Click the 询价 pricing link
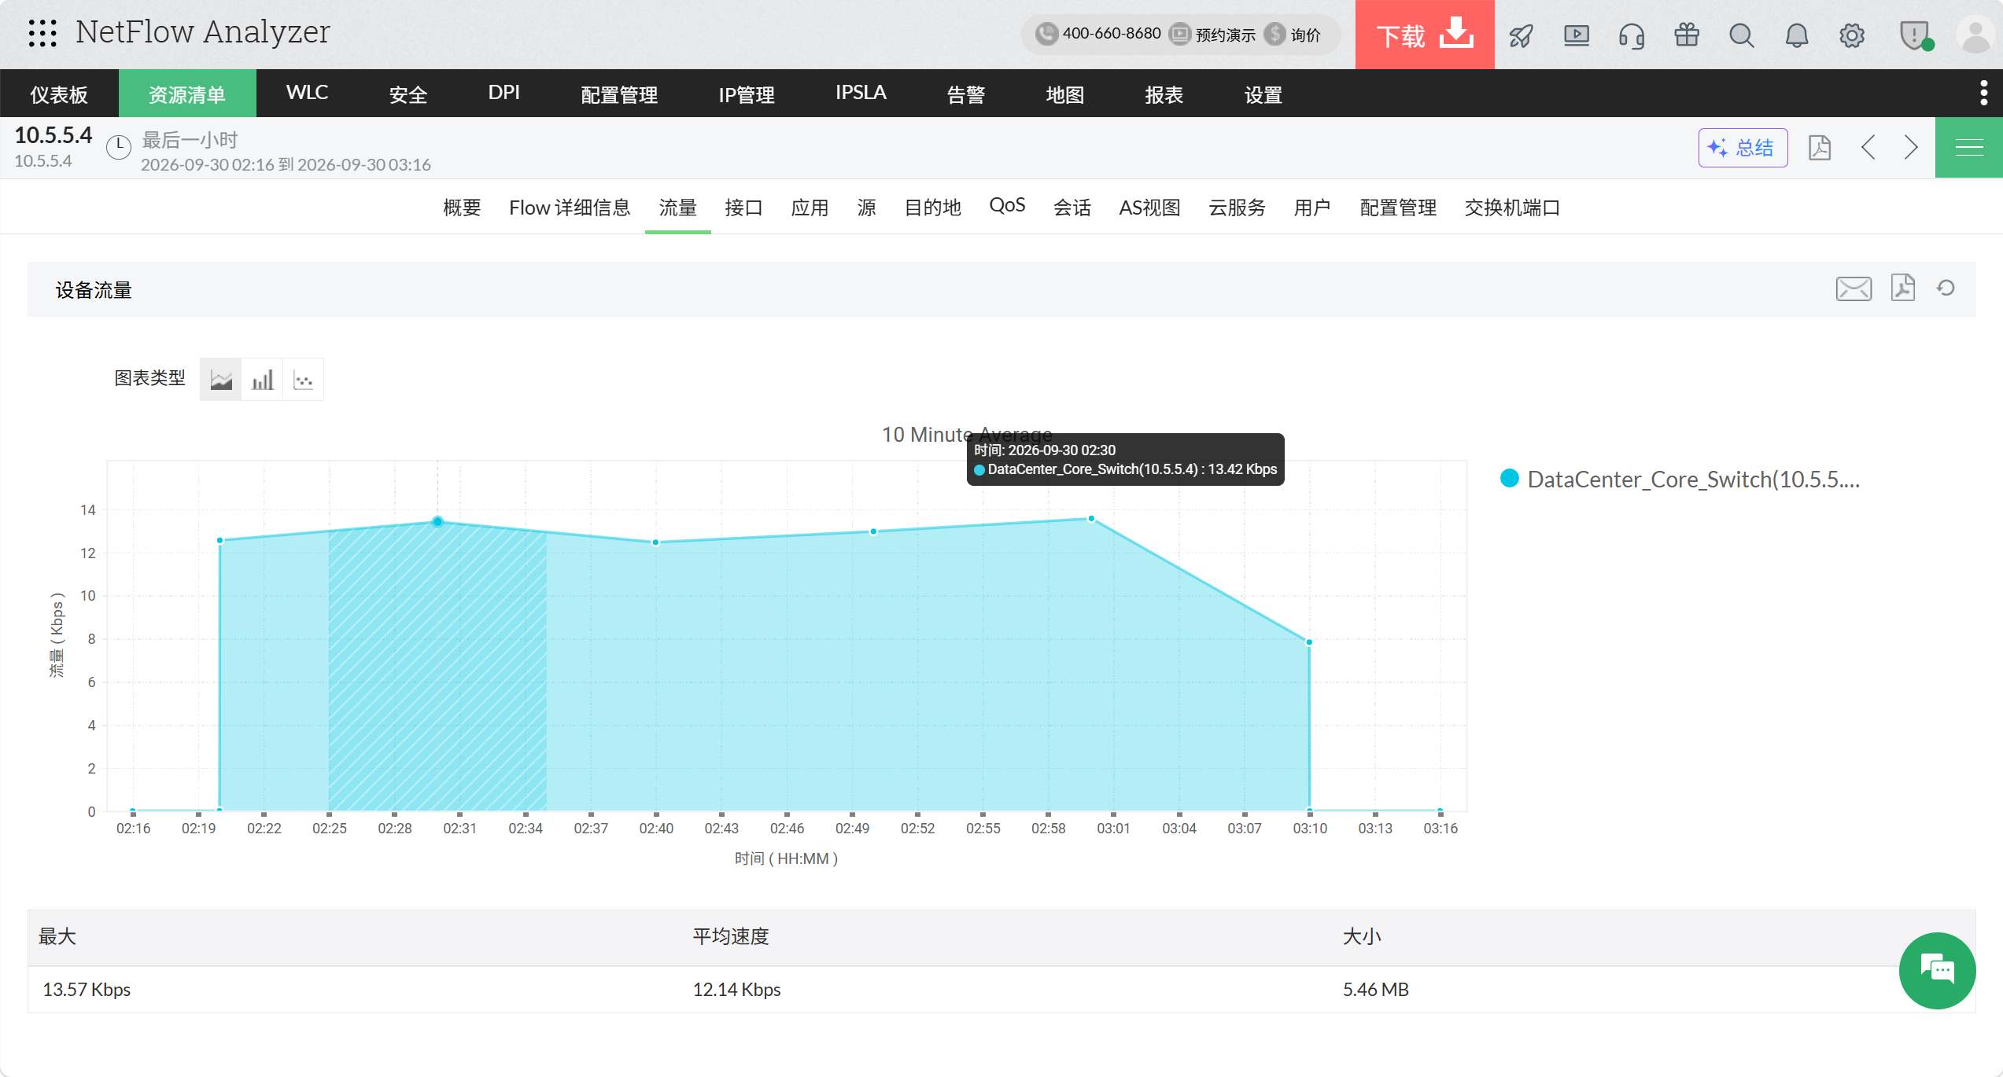 pyautogui.click(x=1293, y=35)
